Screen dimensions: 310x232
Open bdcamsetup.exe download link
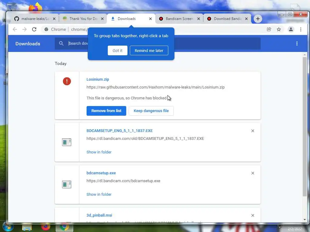tap(101, 173)
